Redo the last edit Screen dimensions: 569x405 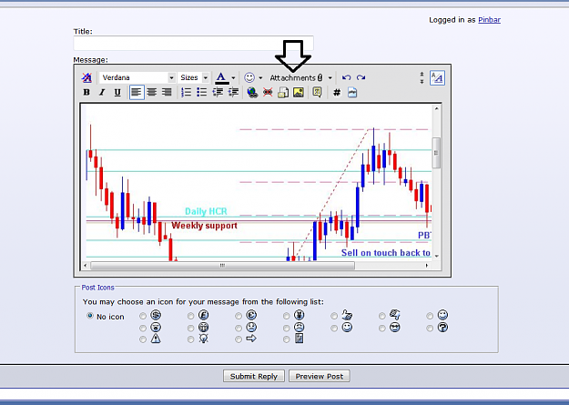(x=361, y=77)
